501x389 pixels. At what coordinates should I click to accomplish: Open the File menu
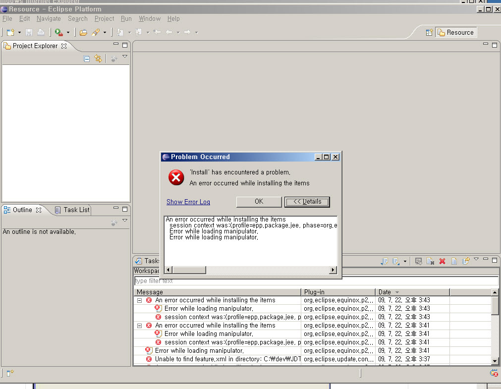tap(7, 18)
